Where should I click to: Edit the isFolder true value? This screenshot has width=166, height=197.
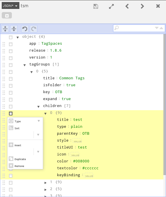[71, 85]
